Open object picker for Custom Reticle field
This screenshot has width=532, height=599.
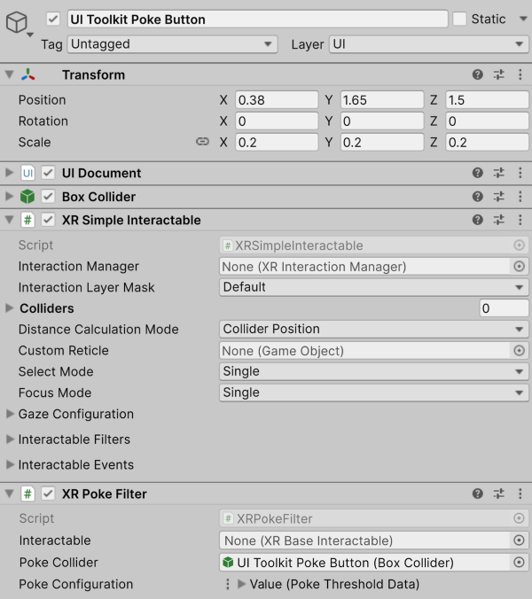[520, 351]
